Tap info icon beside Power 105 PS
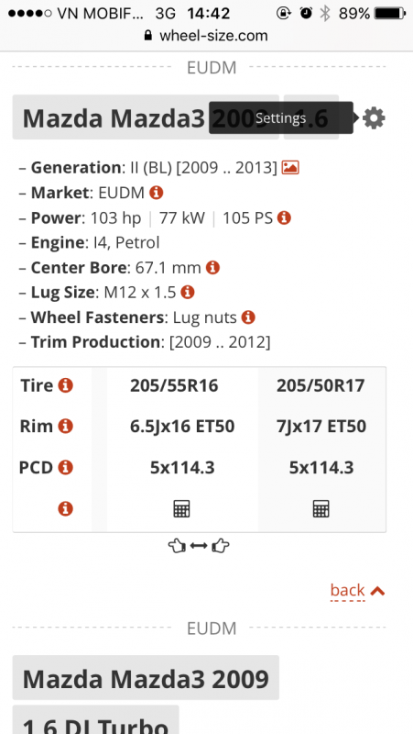 click(284, 217)
